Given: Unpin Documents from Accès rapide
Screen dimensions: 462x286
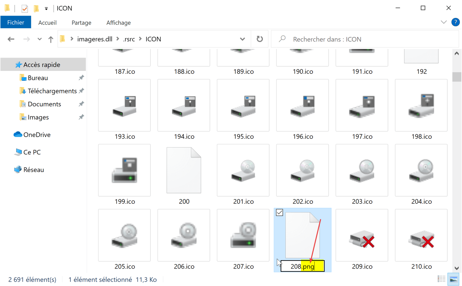Looking at the screenshot, I should click(x=81, y=104).
